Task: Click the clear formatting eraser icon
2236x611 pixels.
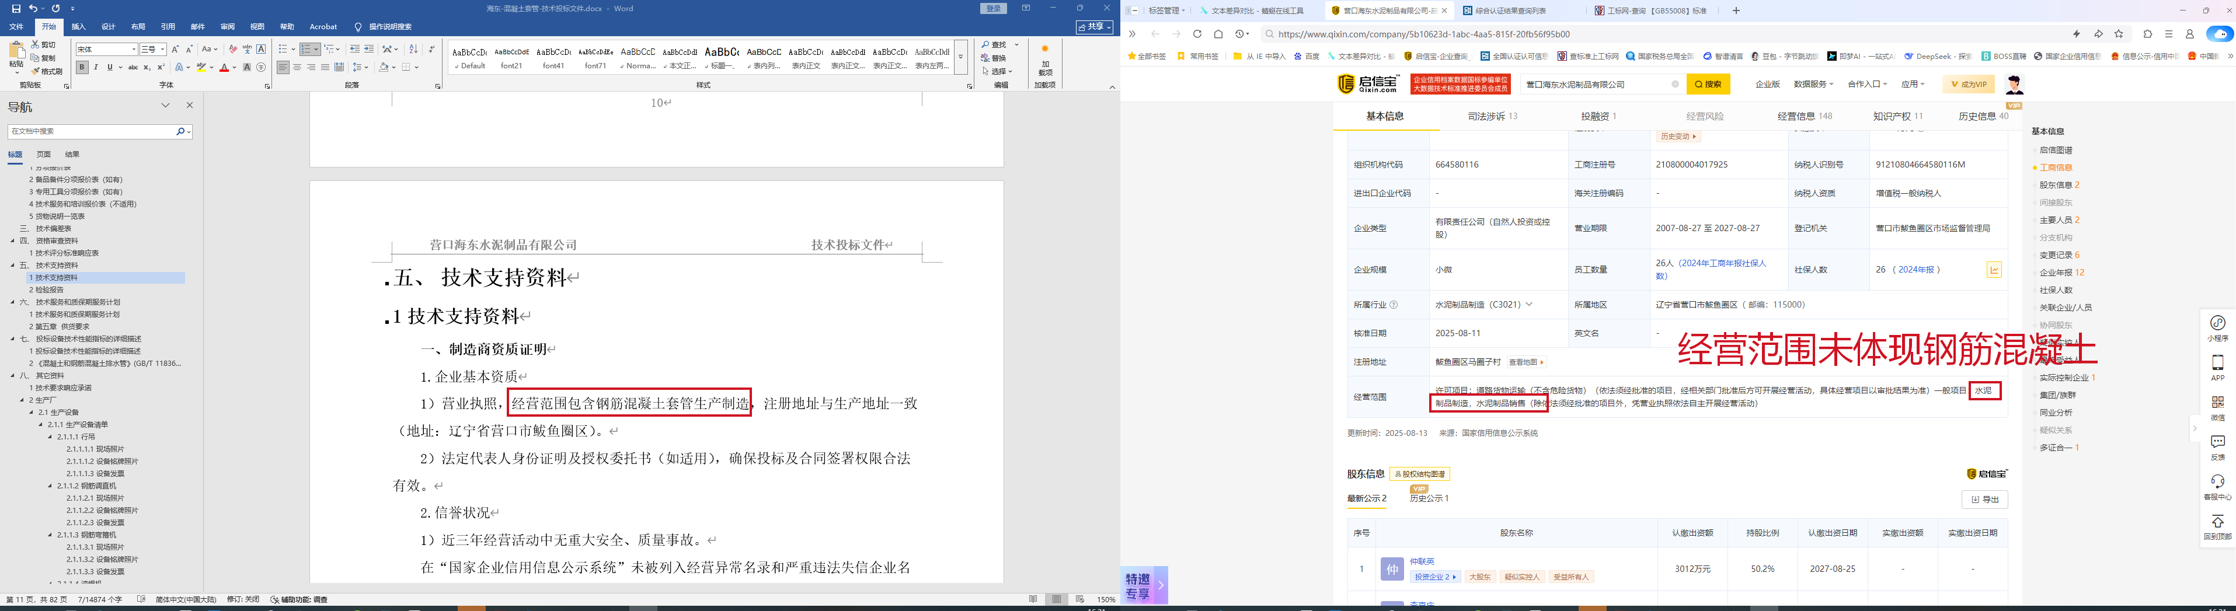Action: pos(232,50)
